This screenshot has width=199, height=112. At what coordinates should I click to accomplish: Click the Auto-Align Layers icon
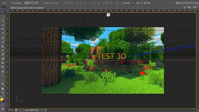click(117, 3)
